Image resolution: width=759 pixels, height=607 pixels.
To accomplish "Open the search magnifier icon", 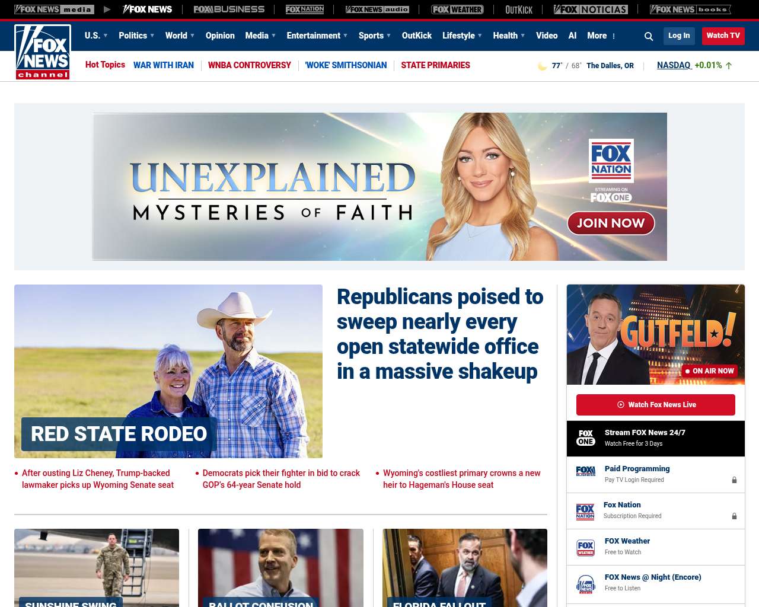I will click(649, 36).
